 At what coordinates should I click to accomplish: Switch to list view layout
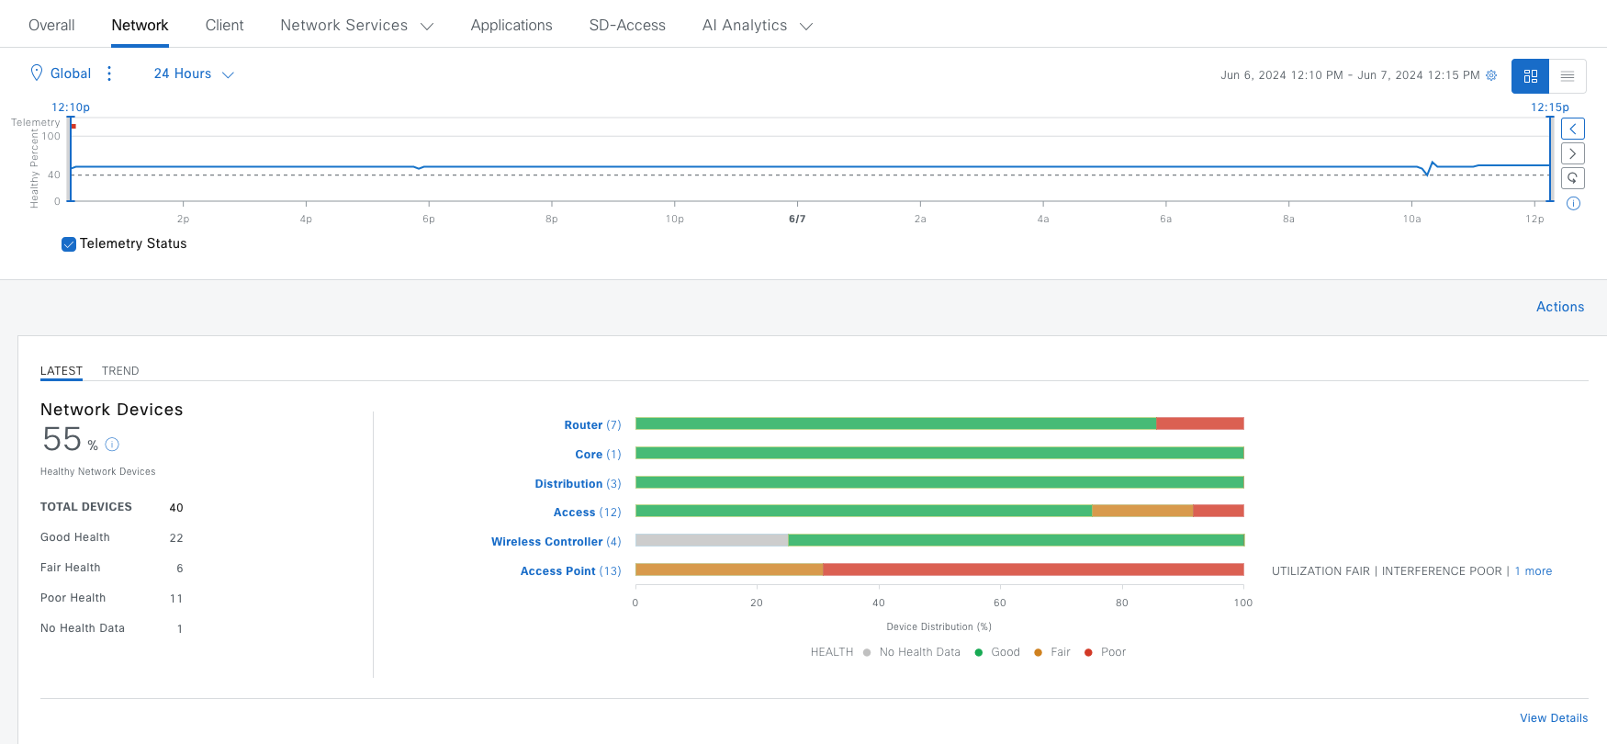pos(1568,76)
